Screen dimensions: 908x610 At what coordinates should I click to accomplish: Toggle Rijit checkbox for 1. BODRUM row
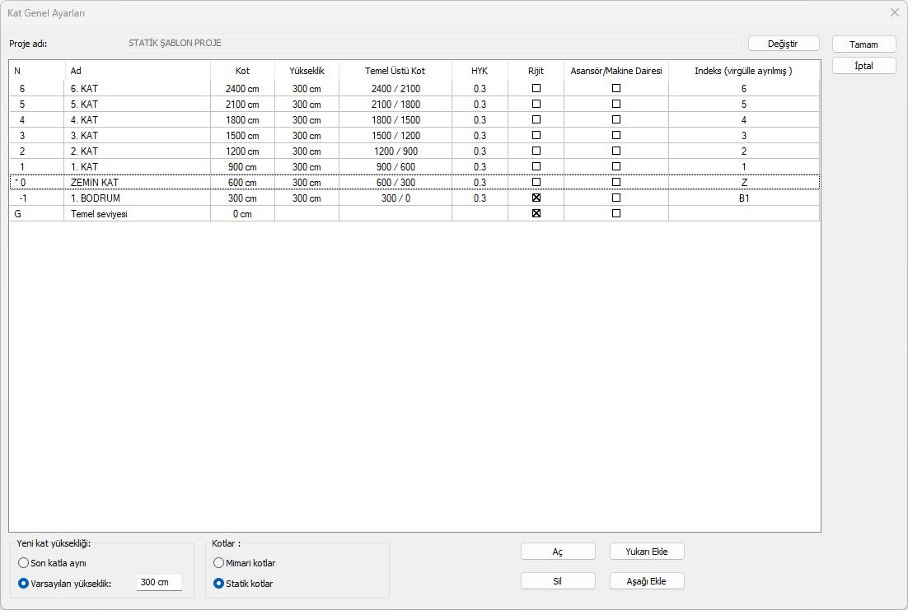click(536, 198)
